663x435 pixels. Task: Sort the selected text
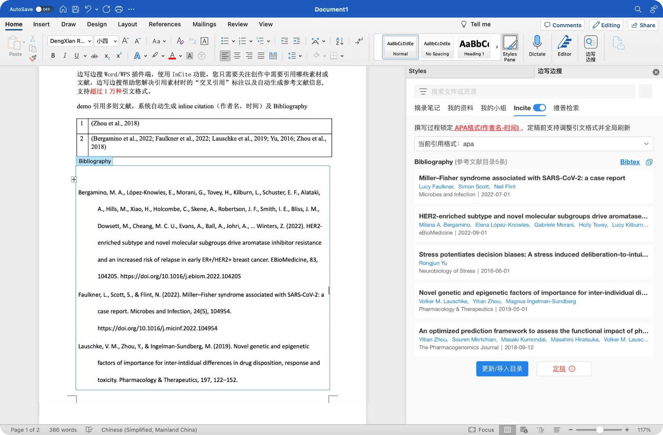point(340,41)
